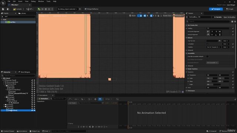
Task: Toggle visibility eye for the Spacer row
Action: click(34, 95)
